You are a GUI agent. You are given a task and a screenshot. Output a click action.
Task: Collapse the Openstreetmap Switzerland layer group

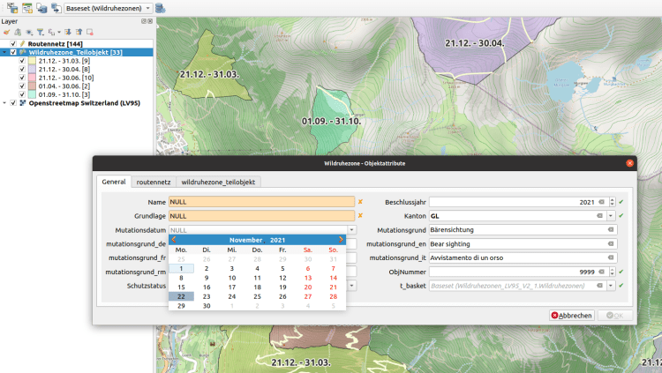pos(4,103)
